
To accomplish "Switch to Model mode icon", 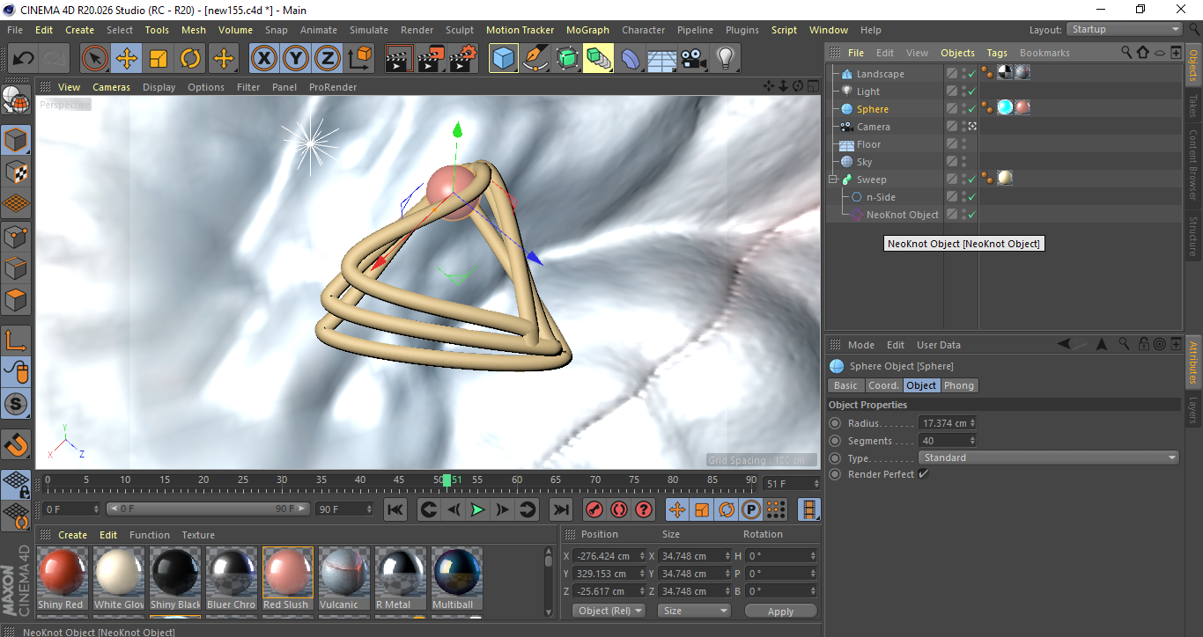I will click(17, 140).
